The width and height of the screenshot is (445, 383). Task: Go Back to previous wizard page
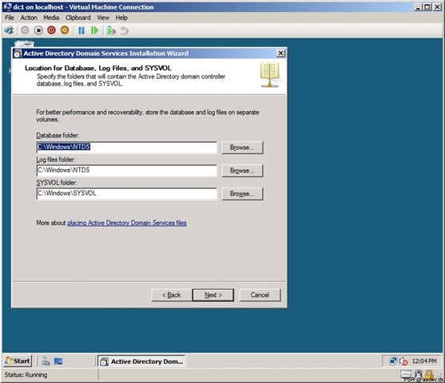point(172,295)
